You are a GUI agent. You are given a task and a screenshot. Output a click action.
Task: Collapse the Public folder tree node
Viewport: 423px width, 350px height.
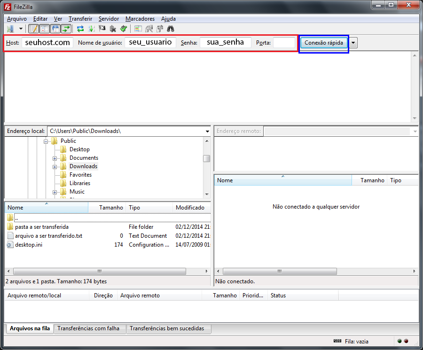(46, 141)
